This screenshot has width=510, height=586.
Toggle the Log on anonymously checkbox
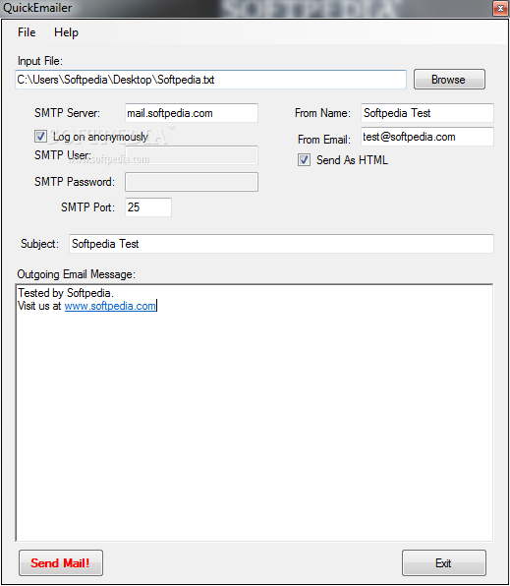coord(40,137)
